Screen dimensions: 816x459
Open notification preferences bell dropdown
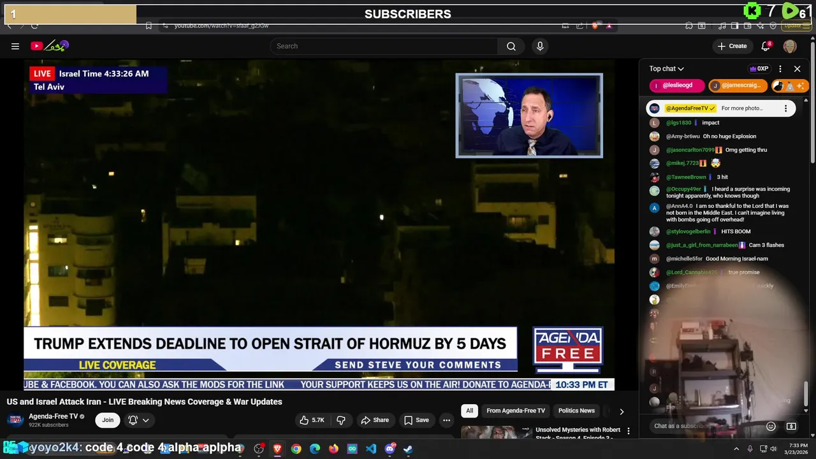pyautogui.click(x=139, y=419)
